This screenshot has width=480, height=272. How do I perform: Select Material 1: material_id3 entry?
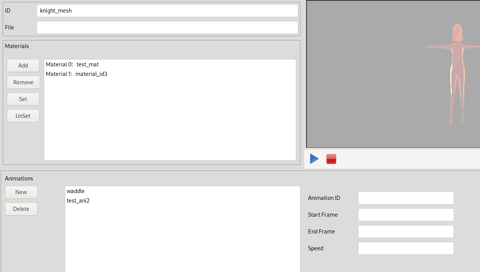pyautogui.click(x=77, y=74)
